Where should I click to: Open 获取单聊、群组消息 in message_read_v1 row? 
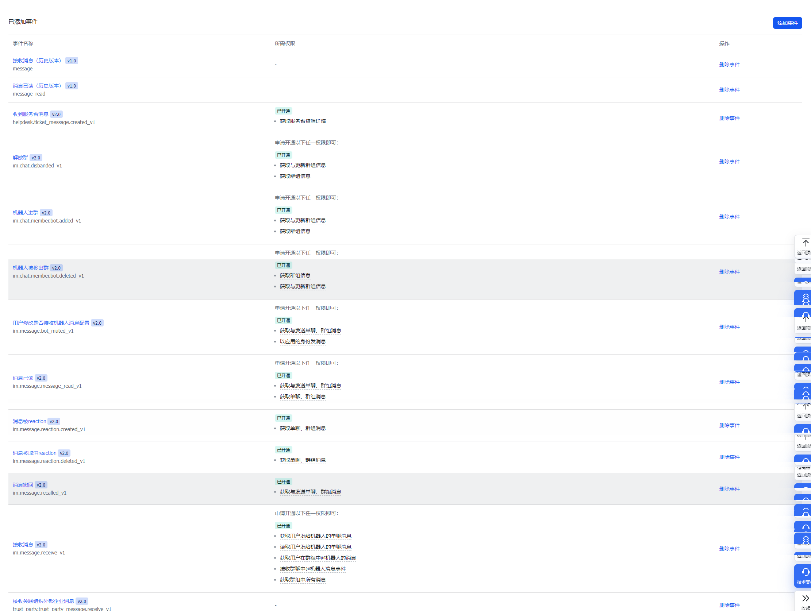(x=303, y=397)
